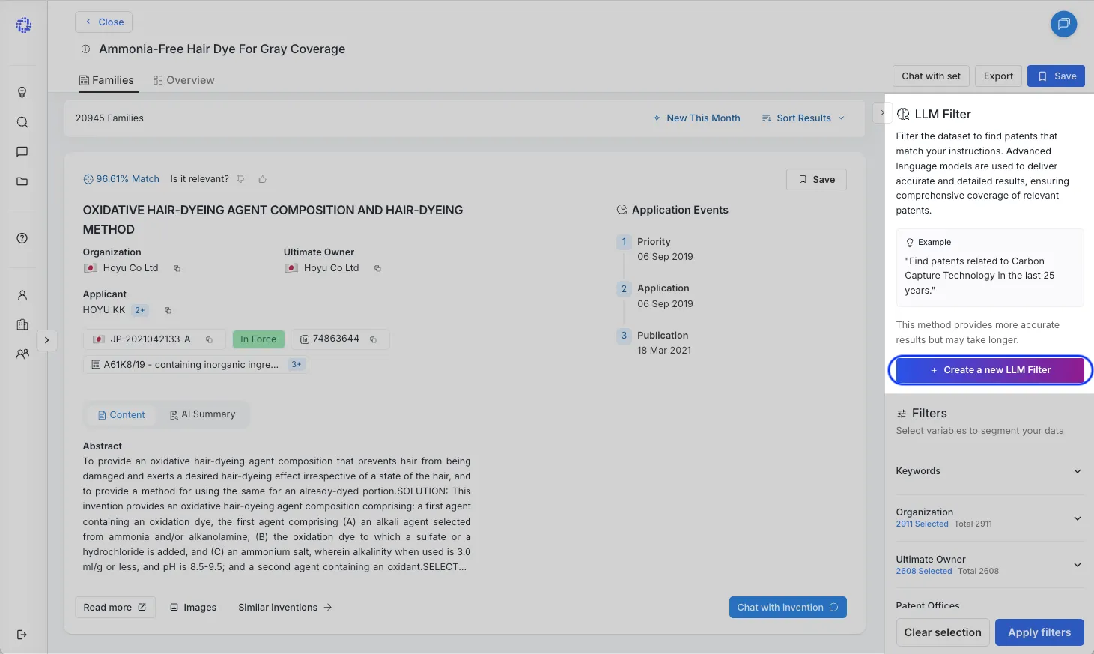1094x654 pixels.
Task: Open the Sort Results dropdown
Action: [x=803, y=118]
